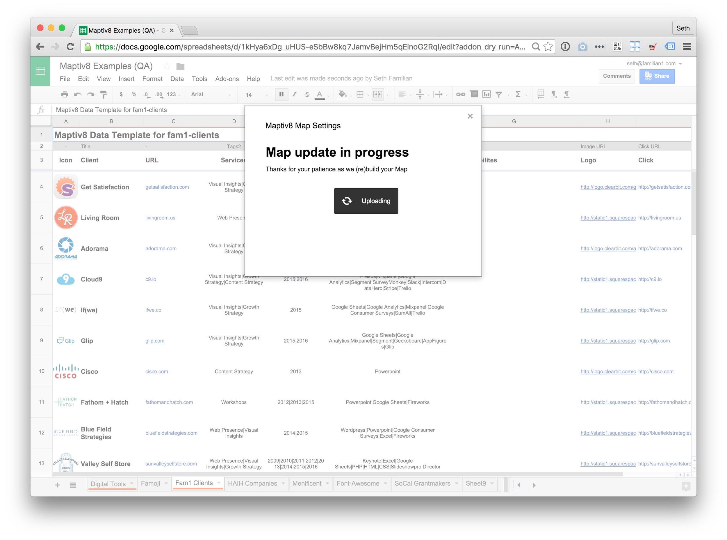Open the getsatisfaction.com link

point(167,187)
